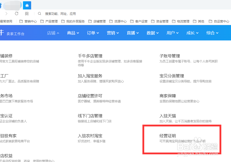Open the 资金管理 bookmark folder
This screenshot has height=162, width=231.
160,21
